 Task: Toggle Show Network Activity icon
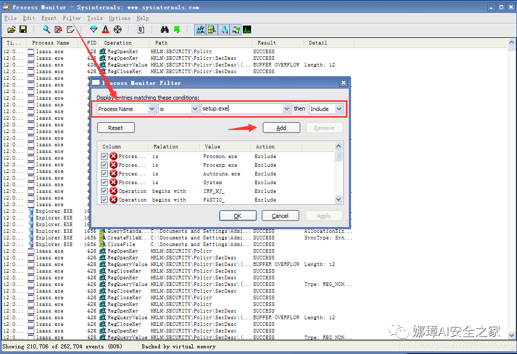pos(223,30)
